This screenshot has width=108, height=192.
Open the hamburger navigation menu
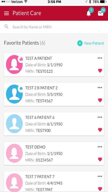7,13
